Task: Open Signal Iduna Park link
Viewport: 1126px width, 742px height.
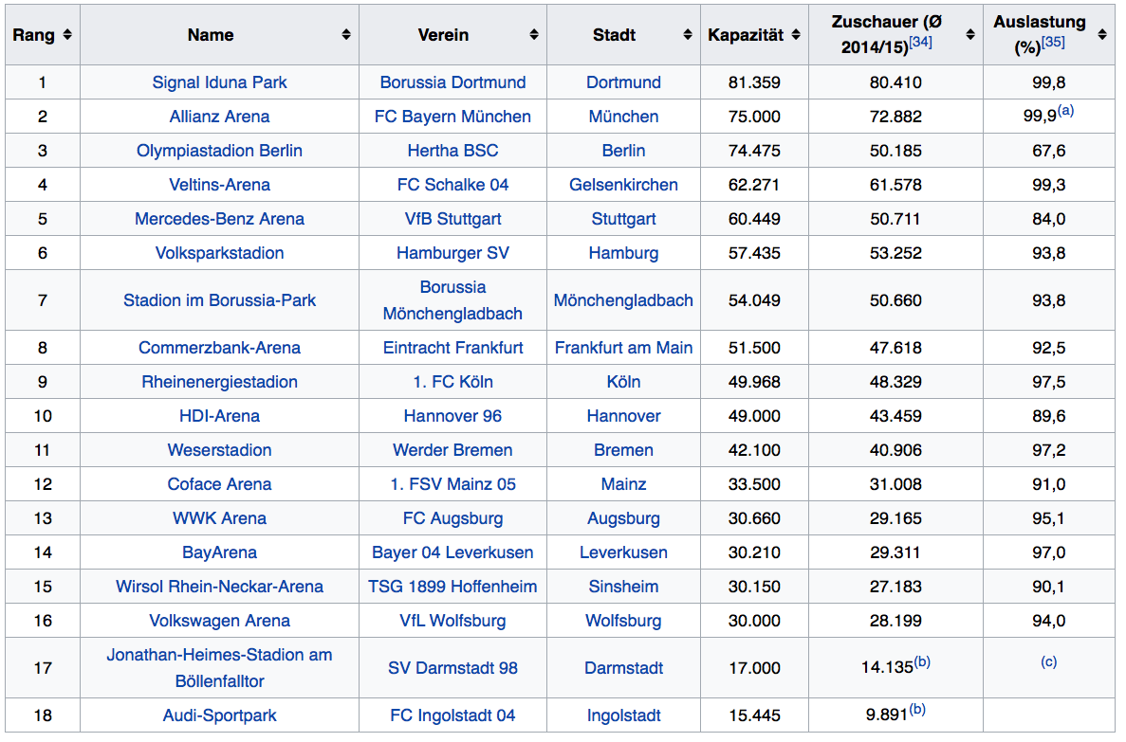Action: (219, 82)
